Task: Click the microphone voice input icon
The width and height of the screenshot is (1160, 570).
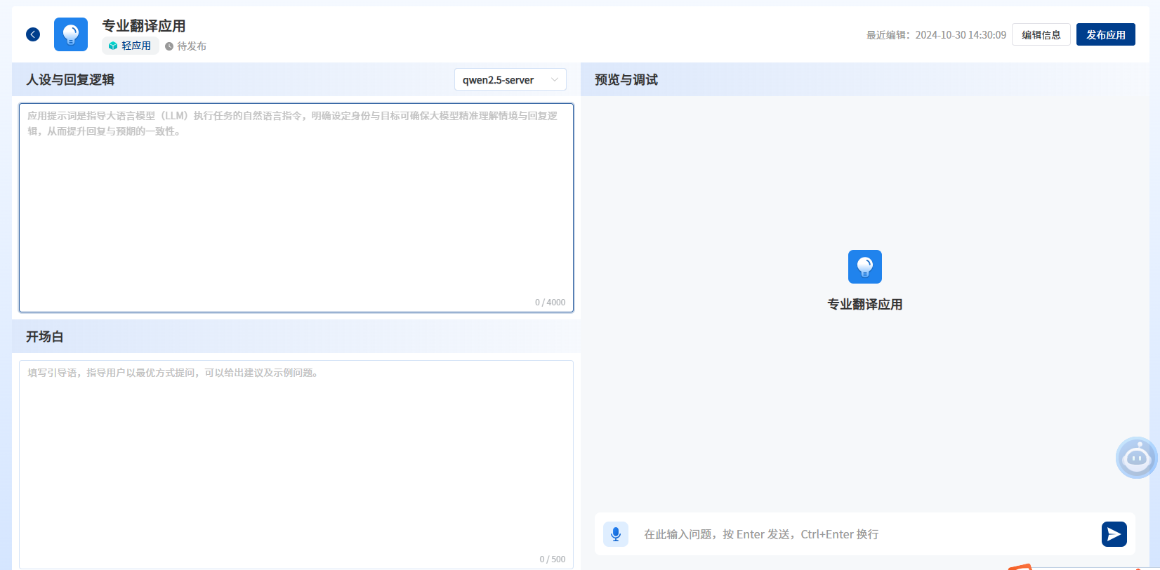Action: click(x=616, y=534)
